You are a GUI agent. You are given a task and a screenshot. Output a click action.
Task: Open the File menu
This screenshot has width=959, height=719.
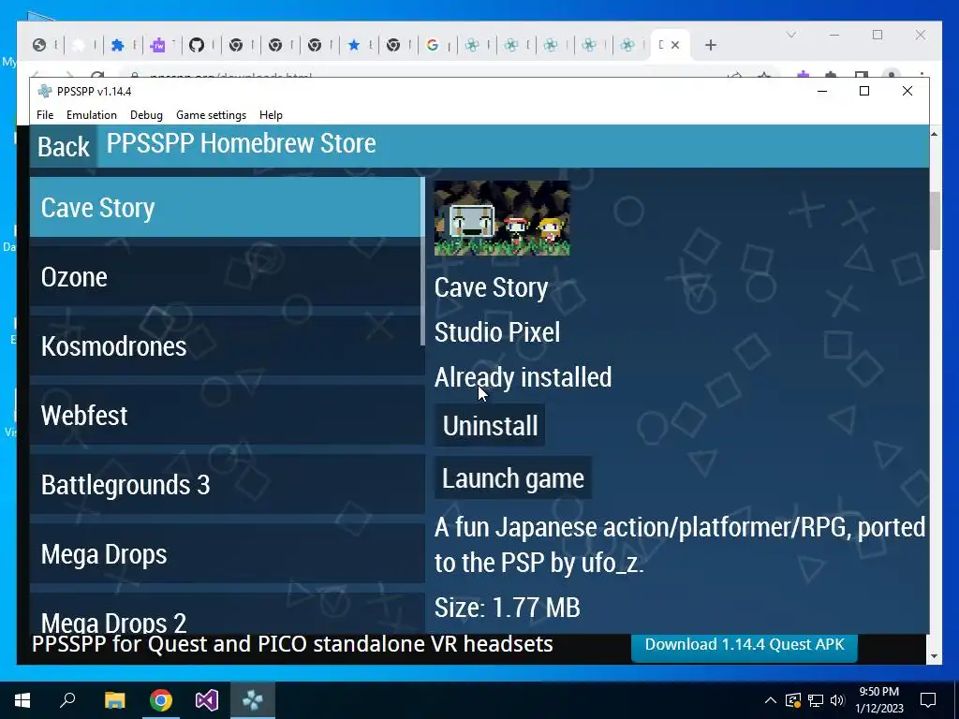tap(45, 115)
